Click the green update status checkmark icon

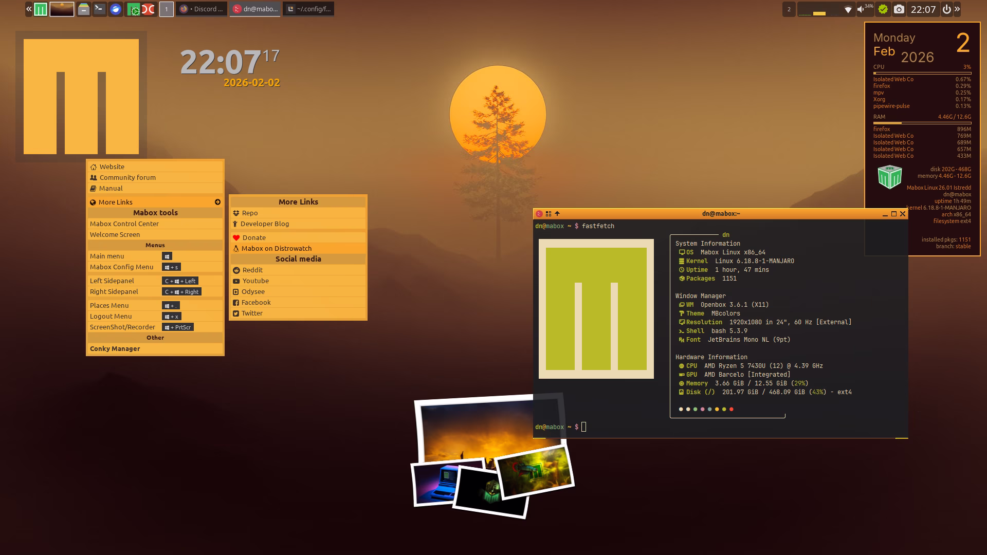click(883, 9)
